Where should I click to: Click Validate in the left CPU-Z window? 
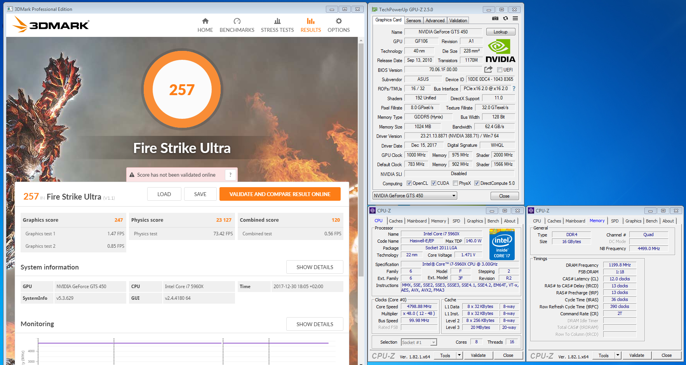478,355
